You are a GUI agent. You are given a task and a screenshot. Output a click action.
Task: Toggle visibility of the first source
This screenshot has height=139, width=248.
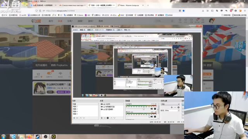pyautogui.click(x=102, y=104)
